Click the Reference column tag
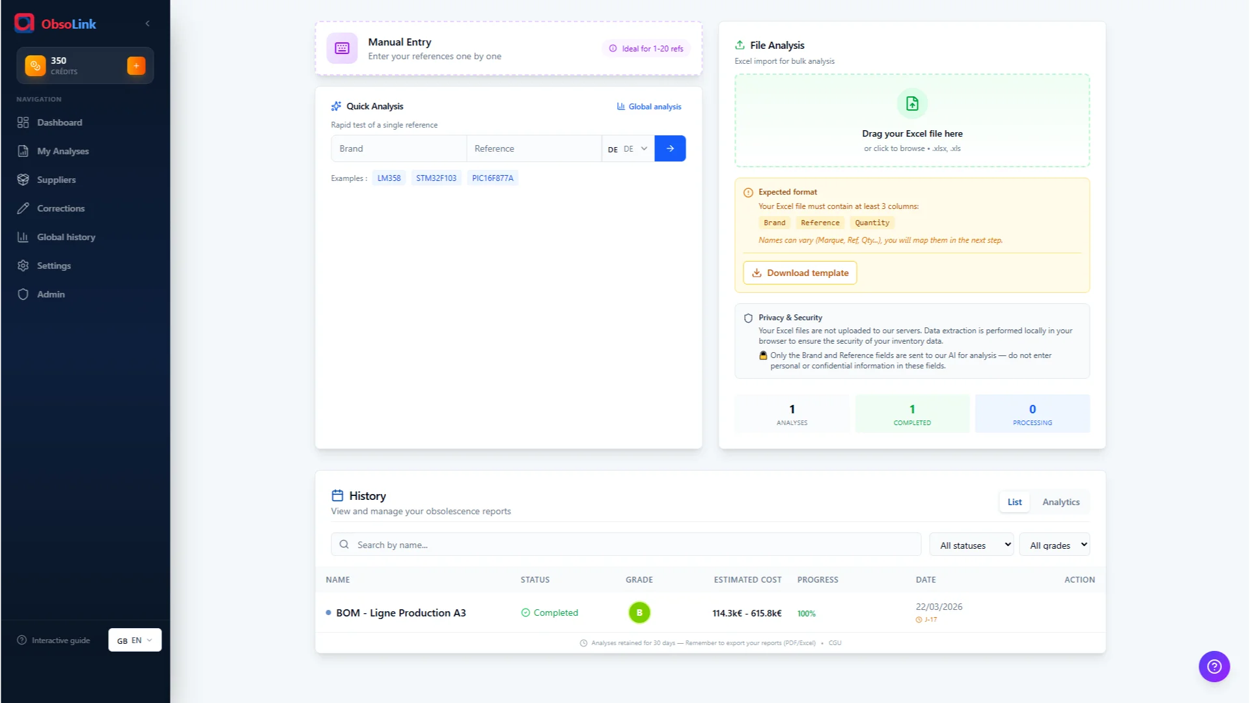Screen dimensions: 1250x703 (x=820, y=223)
